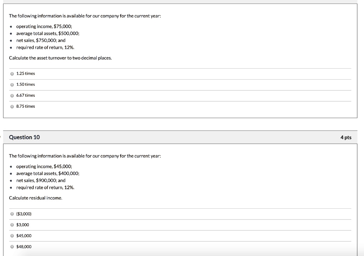This screenshot has width=364, height=256.
Task: Click the required rate of return bullet in Question 10
Action: point(45,187)
